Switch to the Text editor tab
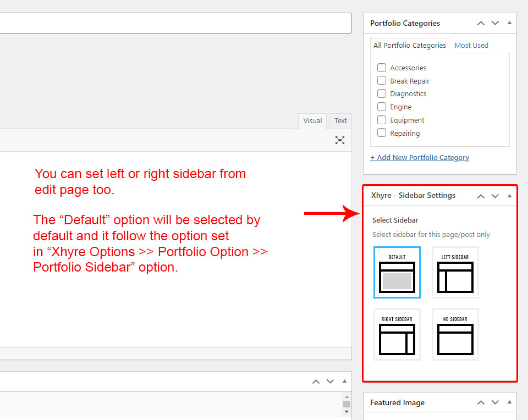The width and height of the screenshot is (528, 420). [x=340, y=121]
